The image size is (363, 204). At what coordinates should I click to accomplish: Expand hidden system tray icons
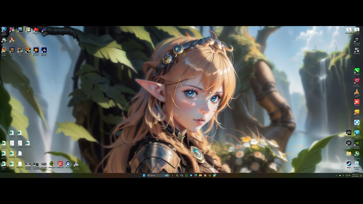point(337,175)
